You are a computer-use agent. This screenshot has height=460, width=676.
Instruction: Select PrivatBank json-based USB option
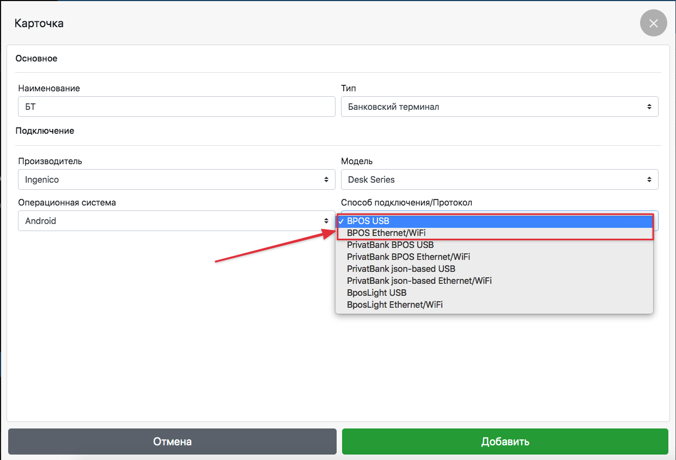click(401, 269)
